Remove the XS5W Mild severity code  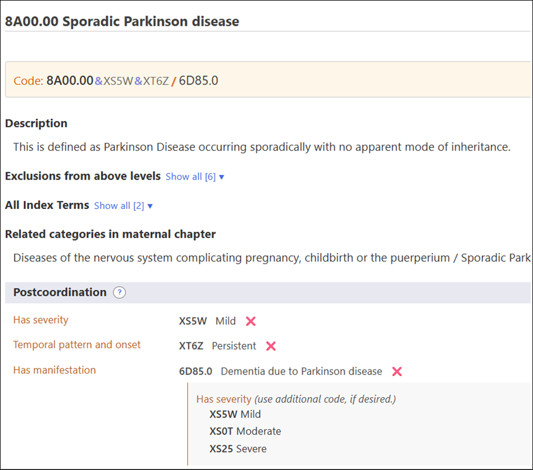(250, 321)
